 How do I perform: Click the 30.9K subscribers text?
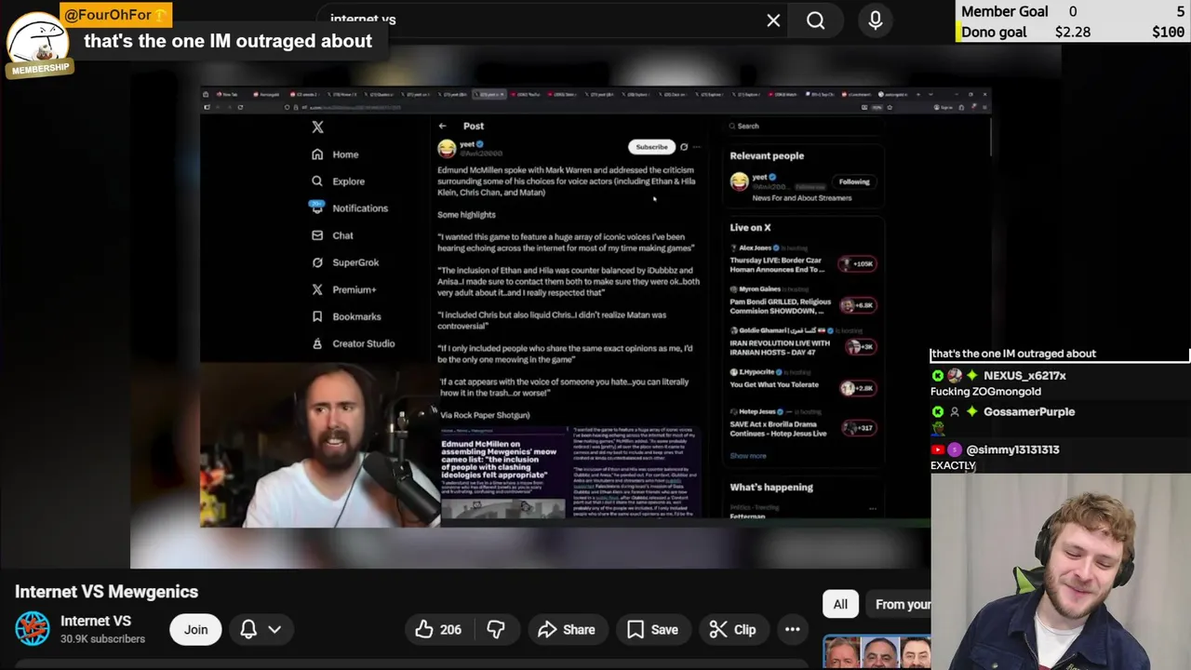click(102, 639)
